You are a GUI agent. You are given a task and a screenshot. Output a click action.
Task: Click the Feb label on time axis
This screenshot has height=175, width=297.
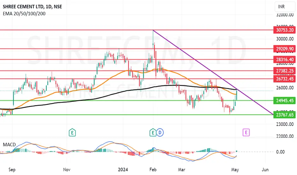[x=153, y=170]
